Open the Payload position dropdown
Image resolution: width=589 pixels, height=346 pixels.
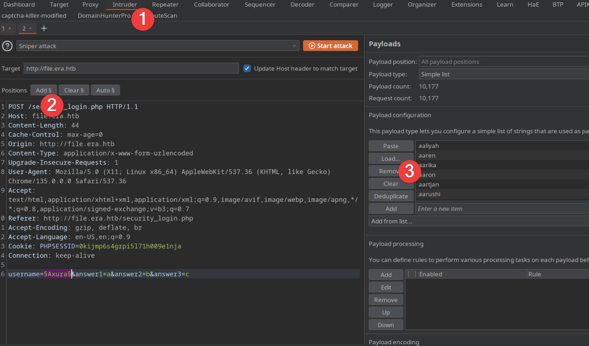503,62
